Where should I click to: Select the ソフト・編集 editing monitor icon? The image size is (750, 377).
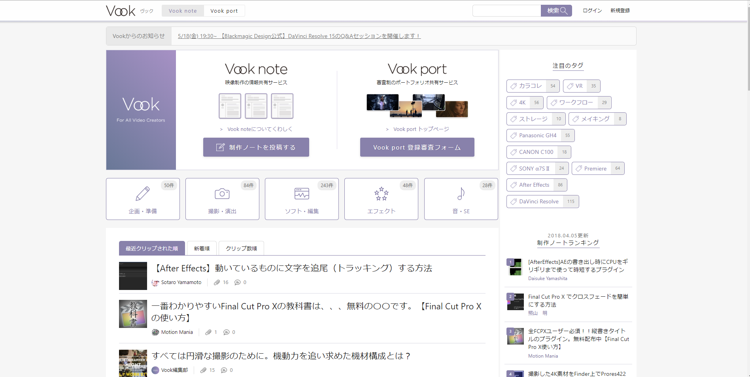(302, 194)
